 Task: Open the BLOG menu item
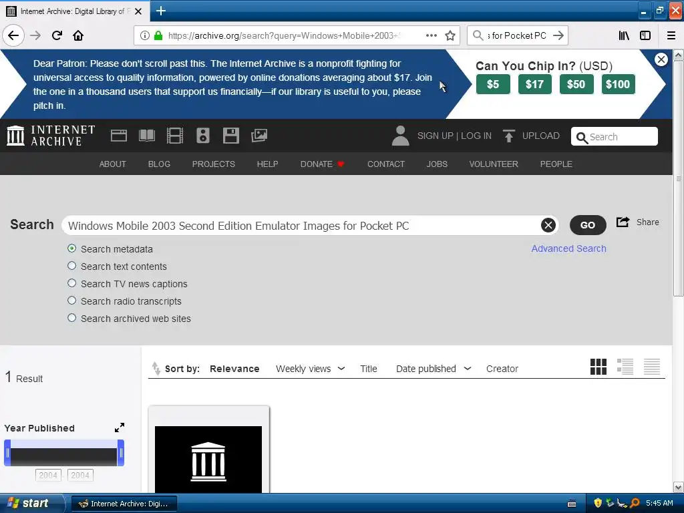click(x=159, y=164)
